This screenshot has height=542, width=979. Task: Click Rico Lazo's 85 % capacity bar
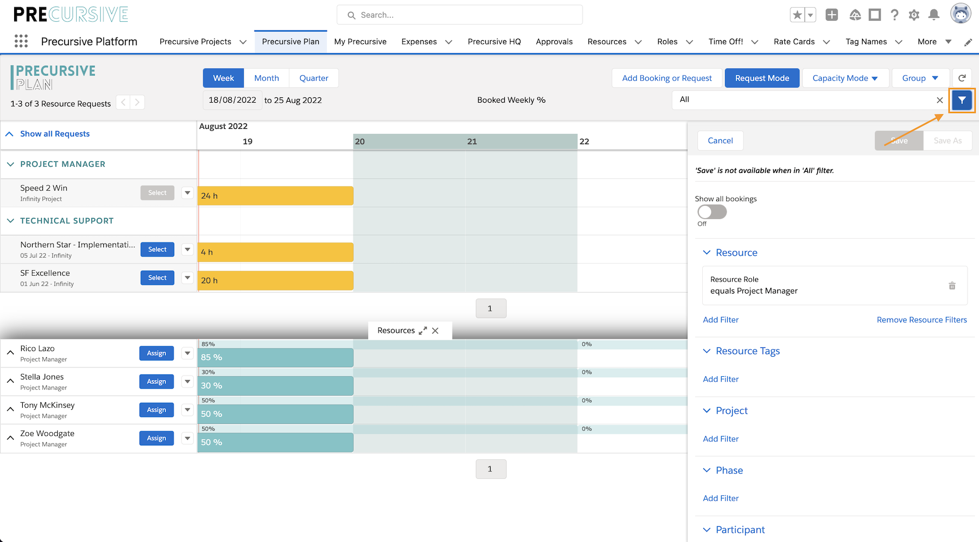[276, 358]
